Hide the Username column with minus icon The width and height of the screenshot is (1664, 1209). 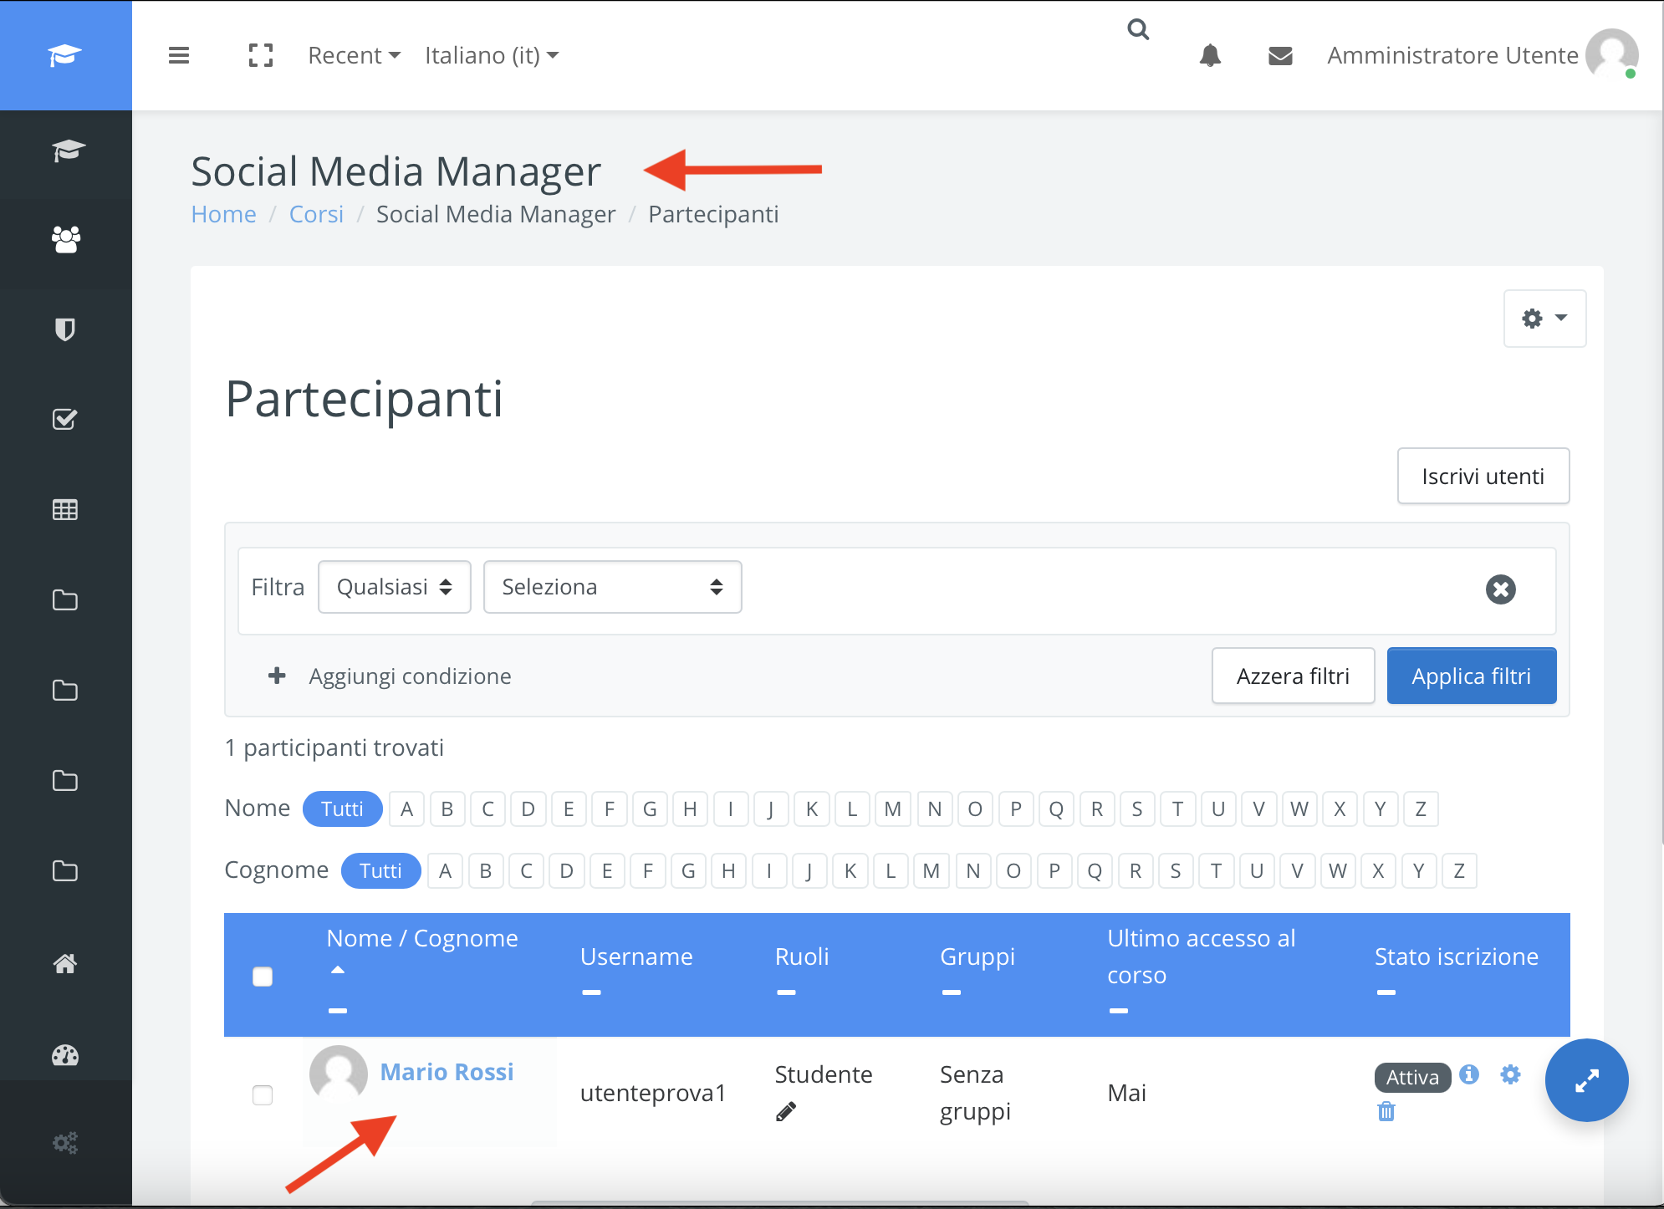click(x=592, y=992)
